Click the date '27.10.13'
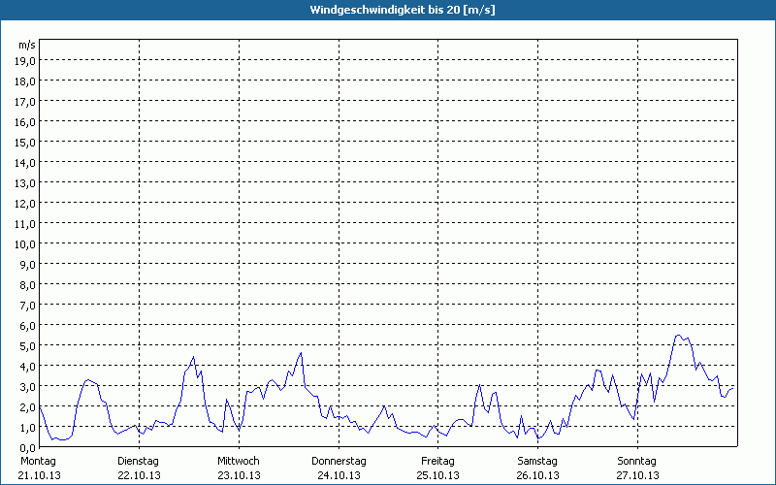 point(637,475)
